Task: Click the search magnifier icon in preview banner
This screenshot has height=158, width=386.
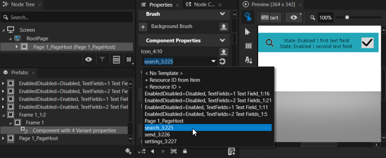Action: tap(270, 43)
